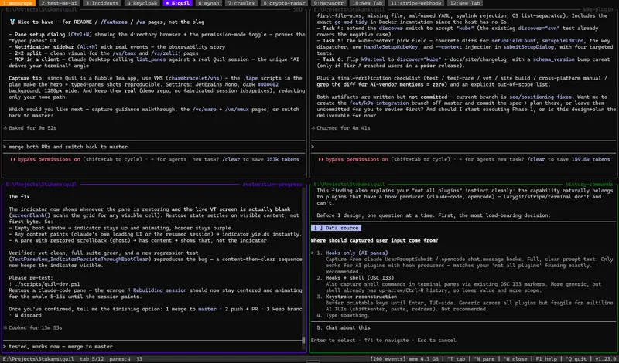The width and height of the screenshot is (619, 363).
Task: Focus the empty prompt in k9s-plugin pane
Action: pyautogui.click(x=463, y=147)
